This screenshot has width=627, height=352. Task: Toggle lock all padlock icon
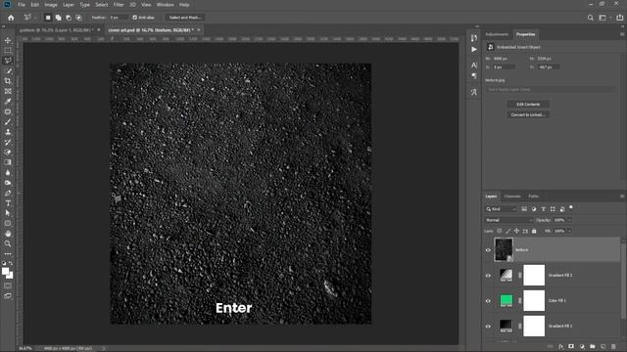tap(534, 231)
